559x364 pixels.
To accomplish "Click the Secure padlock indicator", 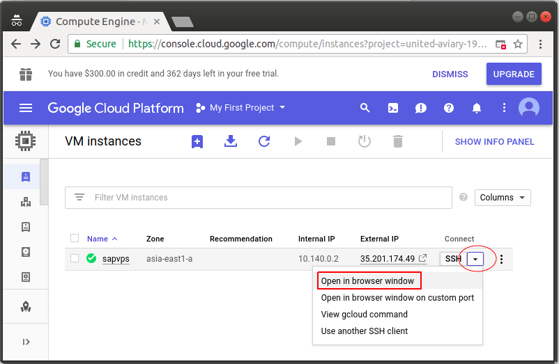I will [95, 44].
